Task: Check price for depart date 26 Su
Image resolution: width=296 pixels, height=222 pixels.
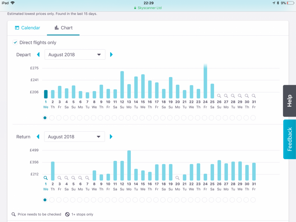Action: 219,96
